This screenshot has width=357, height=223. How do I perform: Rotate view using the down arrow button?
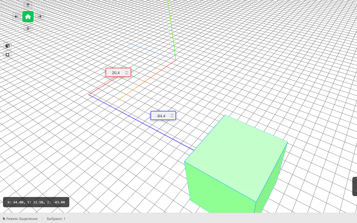click(x=28, y=28)
